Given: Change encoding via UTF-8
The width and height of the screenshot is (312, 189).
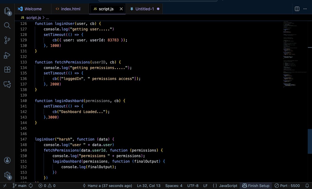Looking at the screenshot, I should (x=193, y=186).
